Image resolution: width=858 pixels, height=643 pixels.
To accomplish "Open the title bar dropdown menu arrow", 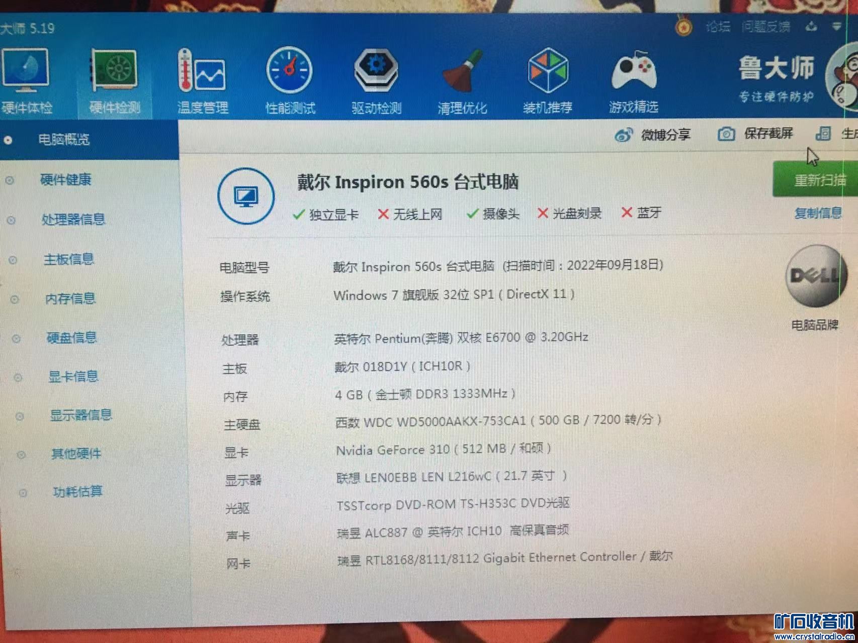I will coord(836,26).
